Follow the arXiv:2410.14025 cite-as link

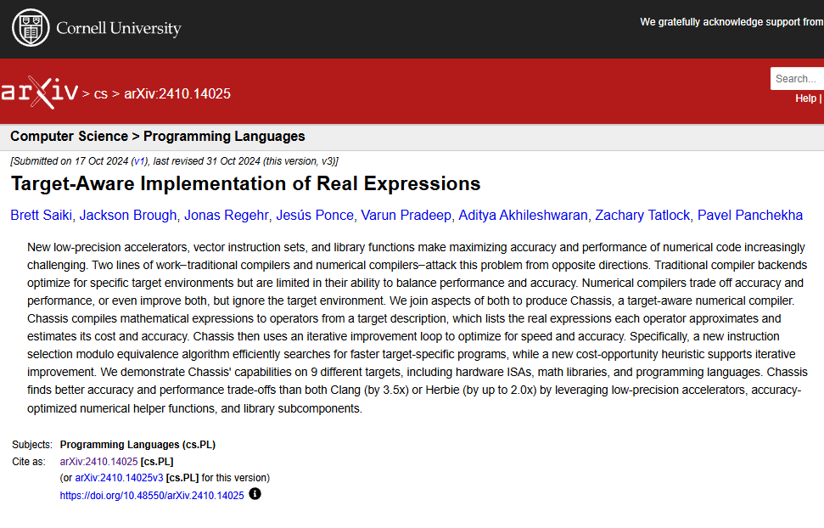[x=98, y=462]
